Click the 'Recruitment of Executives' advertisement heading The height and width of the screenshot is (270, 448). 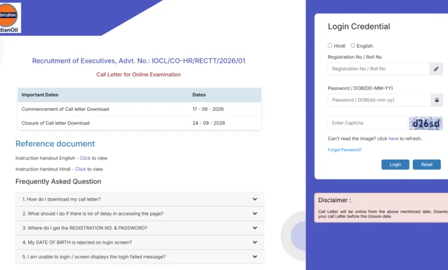coord(138,61)
